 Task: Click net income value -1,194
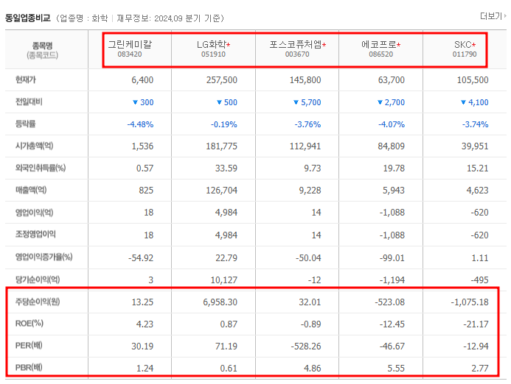click(392, 280)
